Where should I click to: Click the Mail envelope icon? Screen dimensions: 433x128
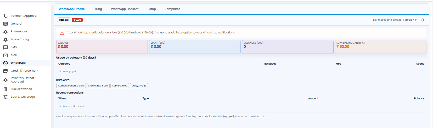(x=5, y=55)
